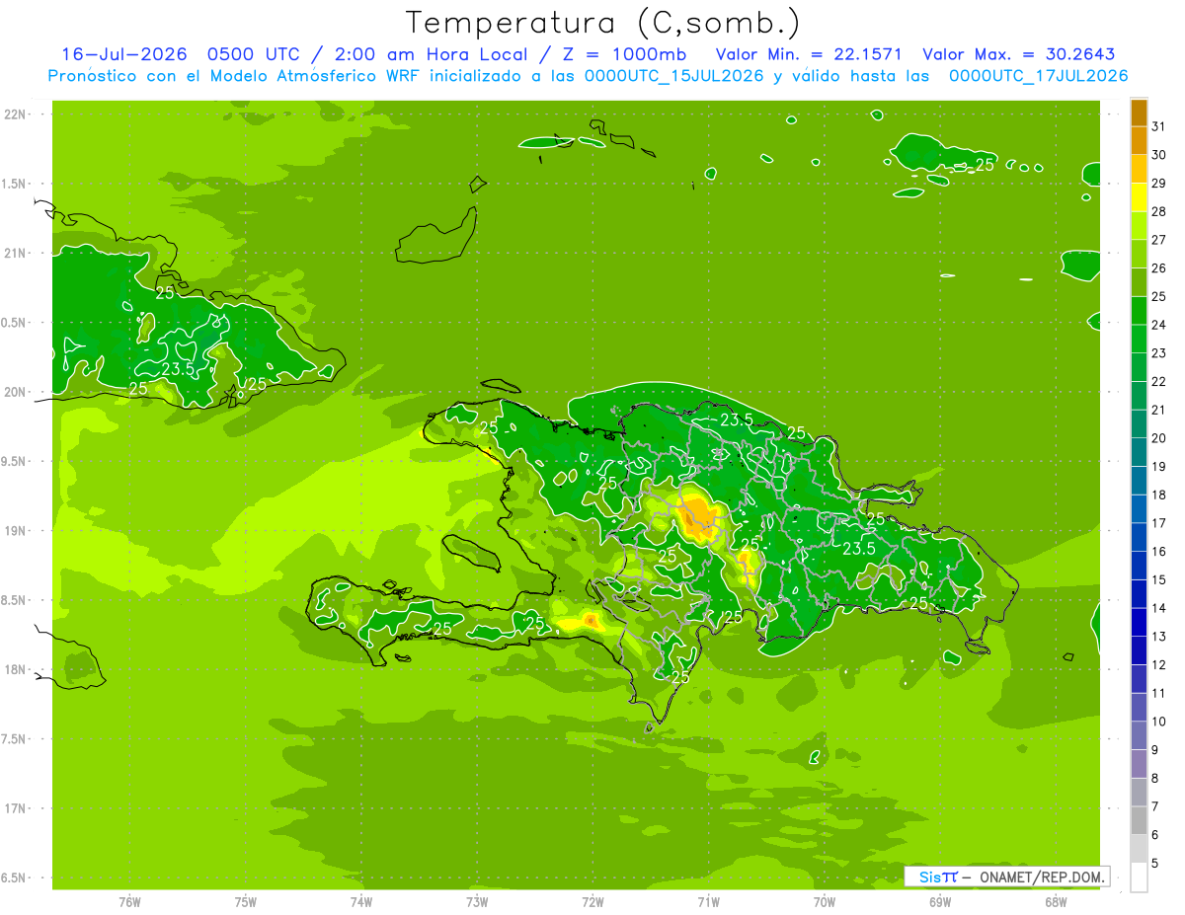Click the "25" contour label near top-right islands
Image resolution: width=1185 pixels, height=915 pixels.
985,165
